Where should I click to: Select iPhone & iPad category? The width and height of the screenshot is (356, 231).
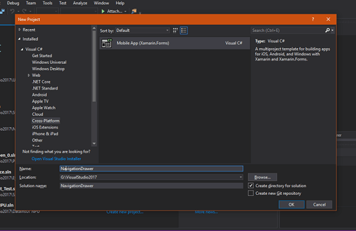(45, 134)
